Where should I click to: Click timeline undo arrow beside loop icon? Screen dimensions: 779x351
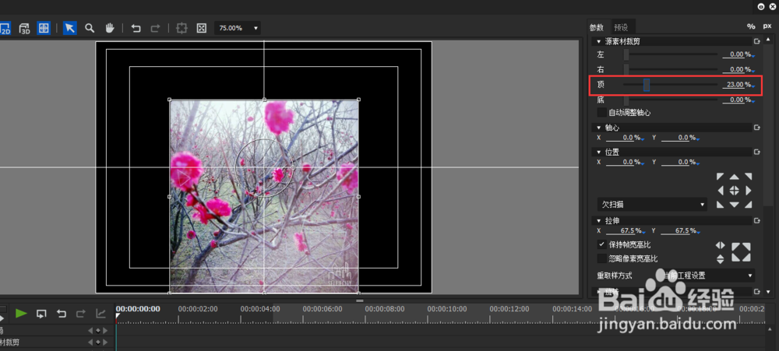point(62,314)
